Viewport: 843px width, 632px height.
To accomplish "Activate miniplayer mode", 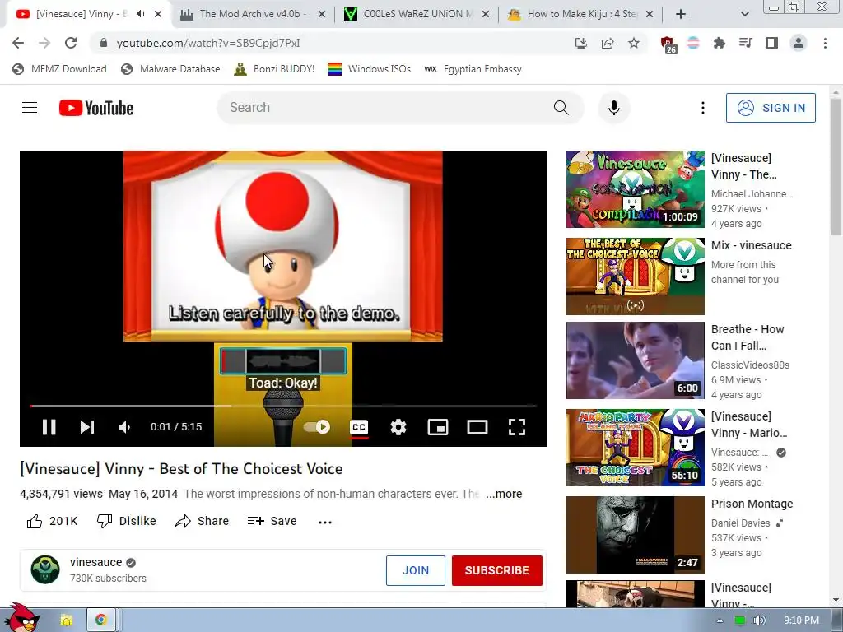I will click(x=438, y=427).
